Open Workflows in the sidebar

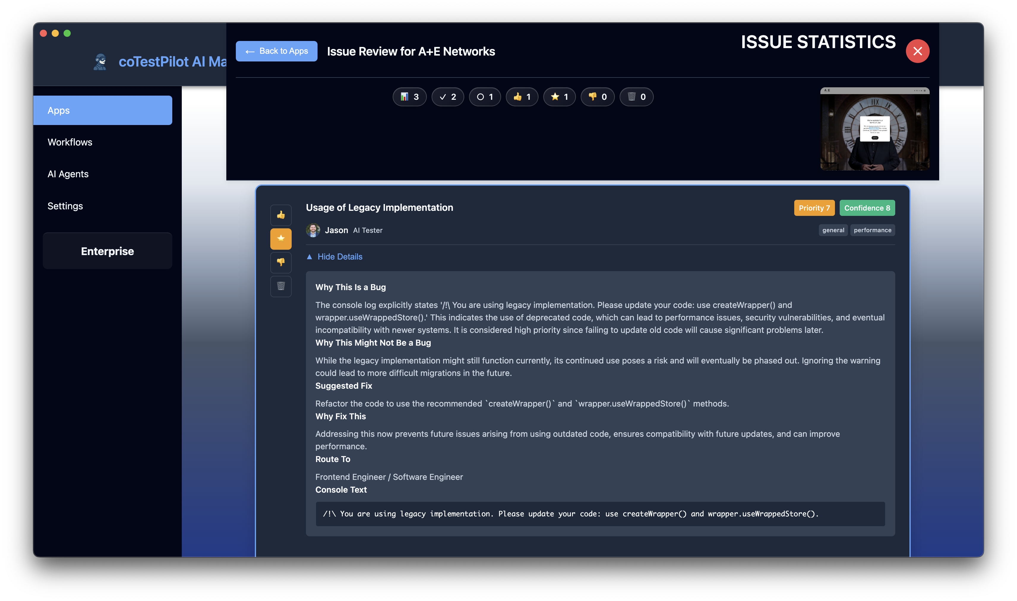point(70,142)
